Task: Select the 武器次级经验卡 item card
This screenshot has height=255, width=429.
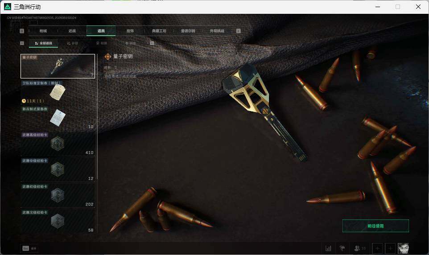Action: pos(58,222)
